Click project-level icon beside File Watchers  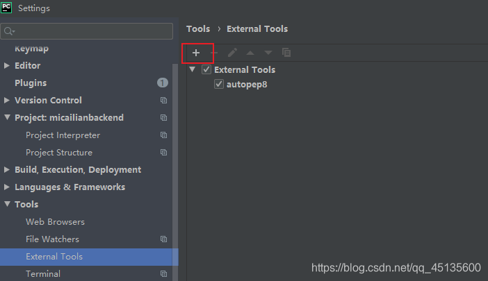point(163,239)
